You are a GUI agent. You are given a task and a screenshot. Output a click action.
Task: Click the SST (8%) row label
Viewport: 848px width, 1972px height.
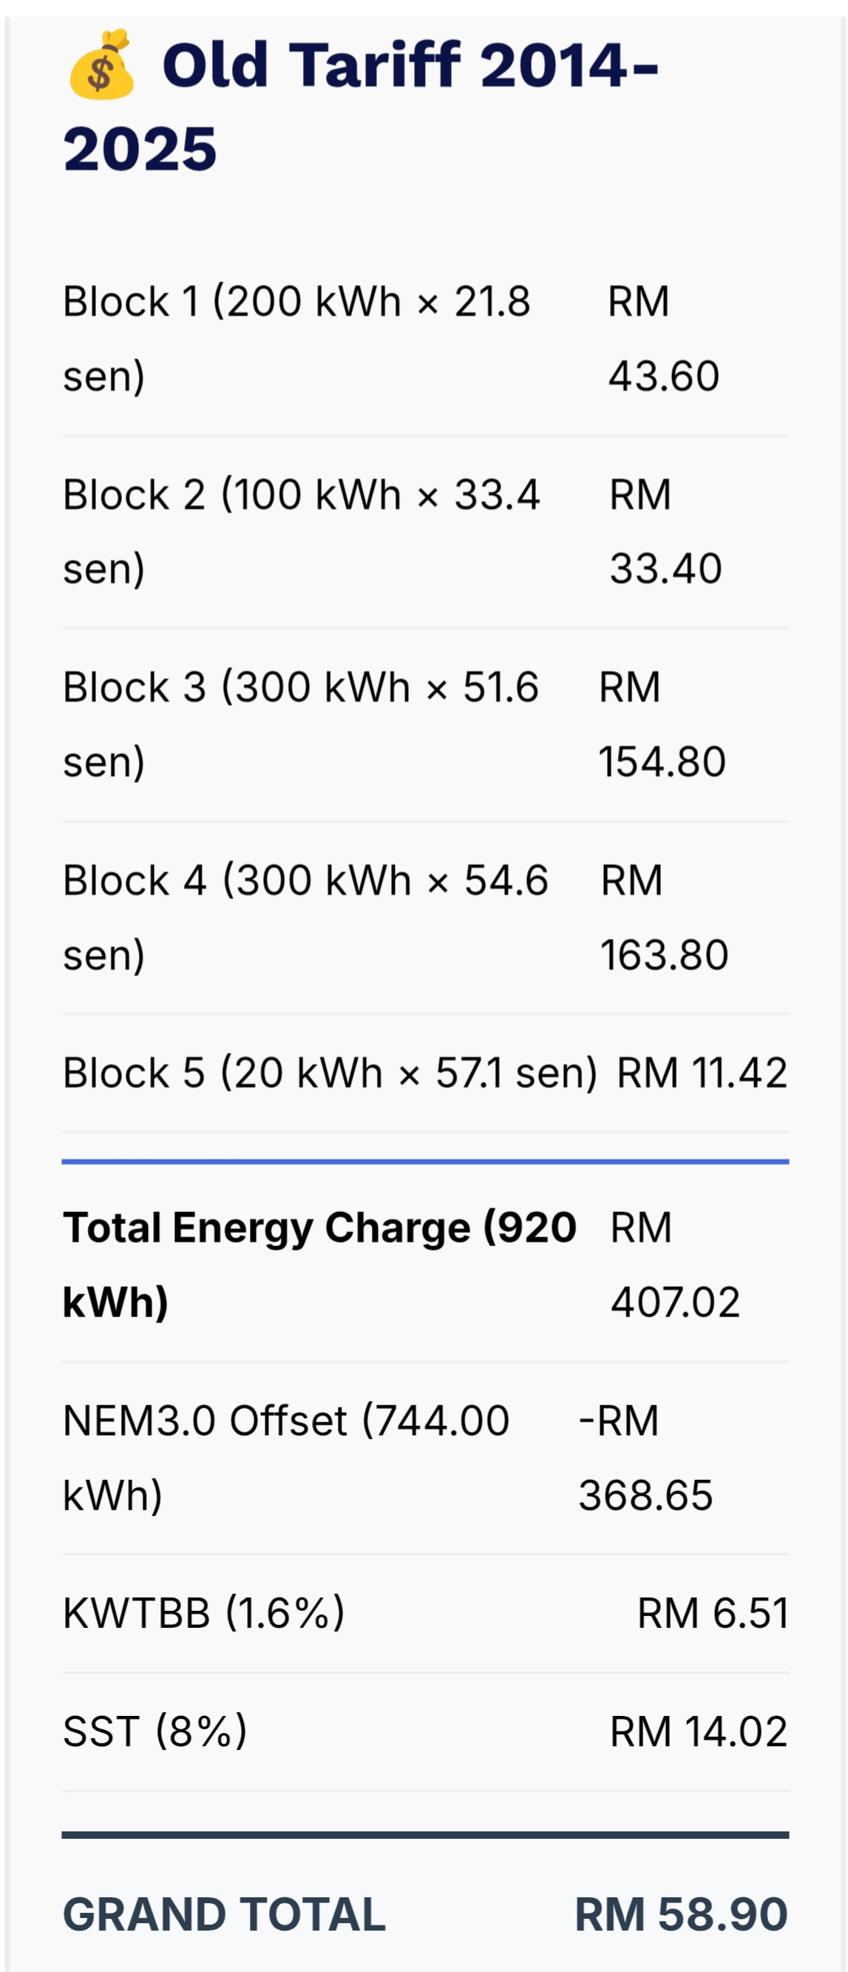click(x=155, y=1731)
